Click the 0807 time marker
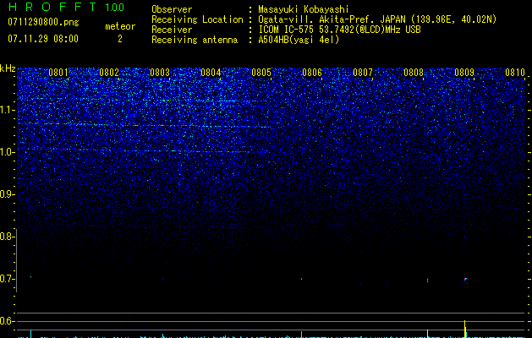 [363, 73]
